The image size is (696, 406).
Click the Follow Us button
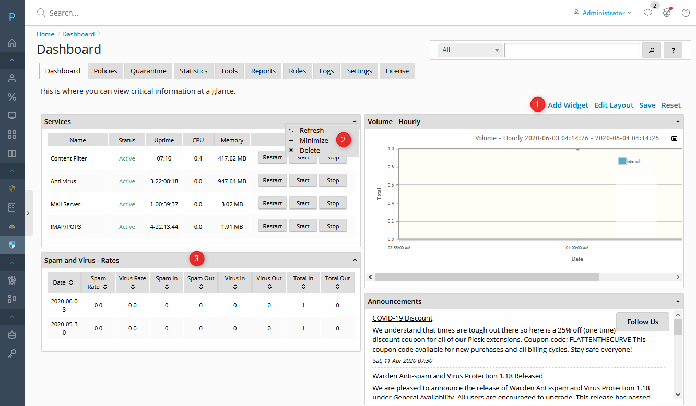click(643, 322)
